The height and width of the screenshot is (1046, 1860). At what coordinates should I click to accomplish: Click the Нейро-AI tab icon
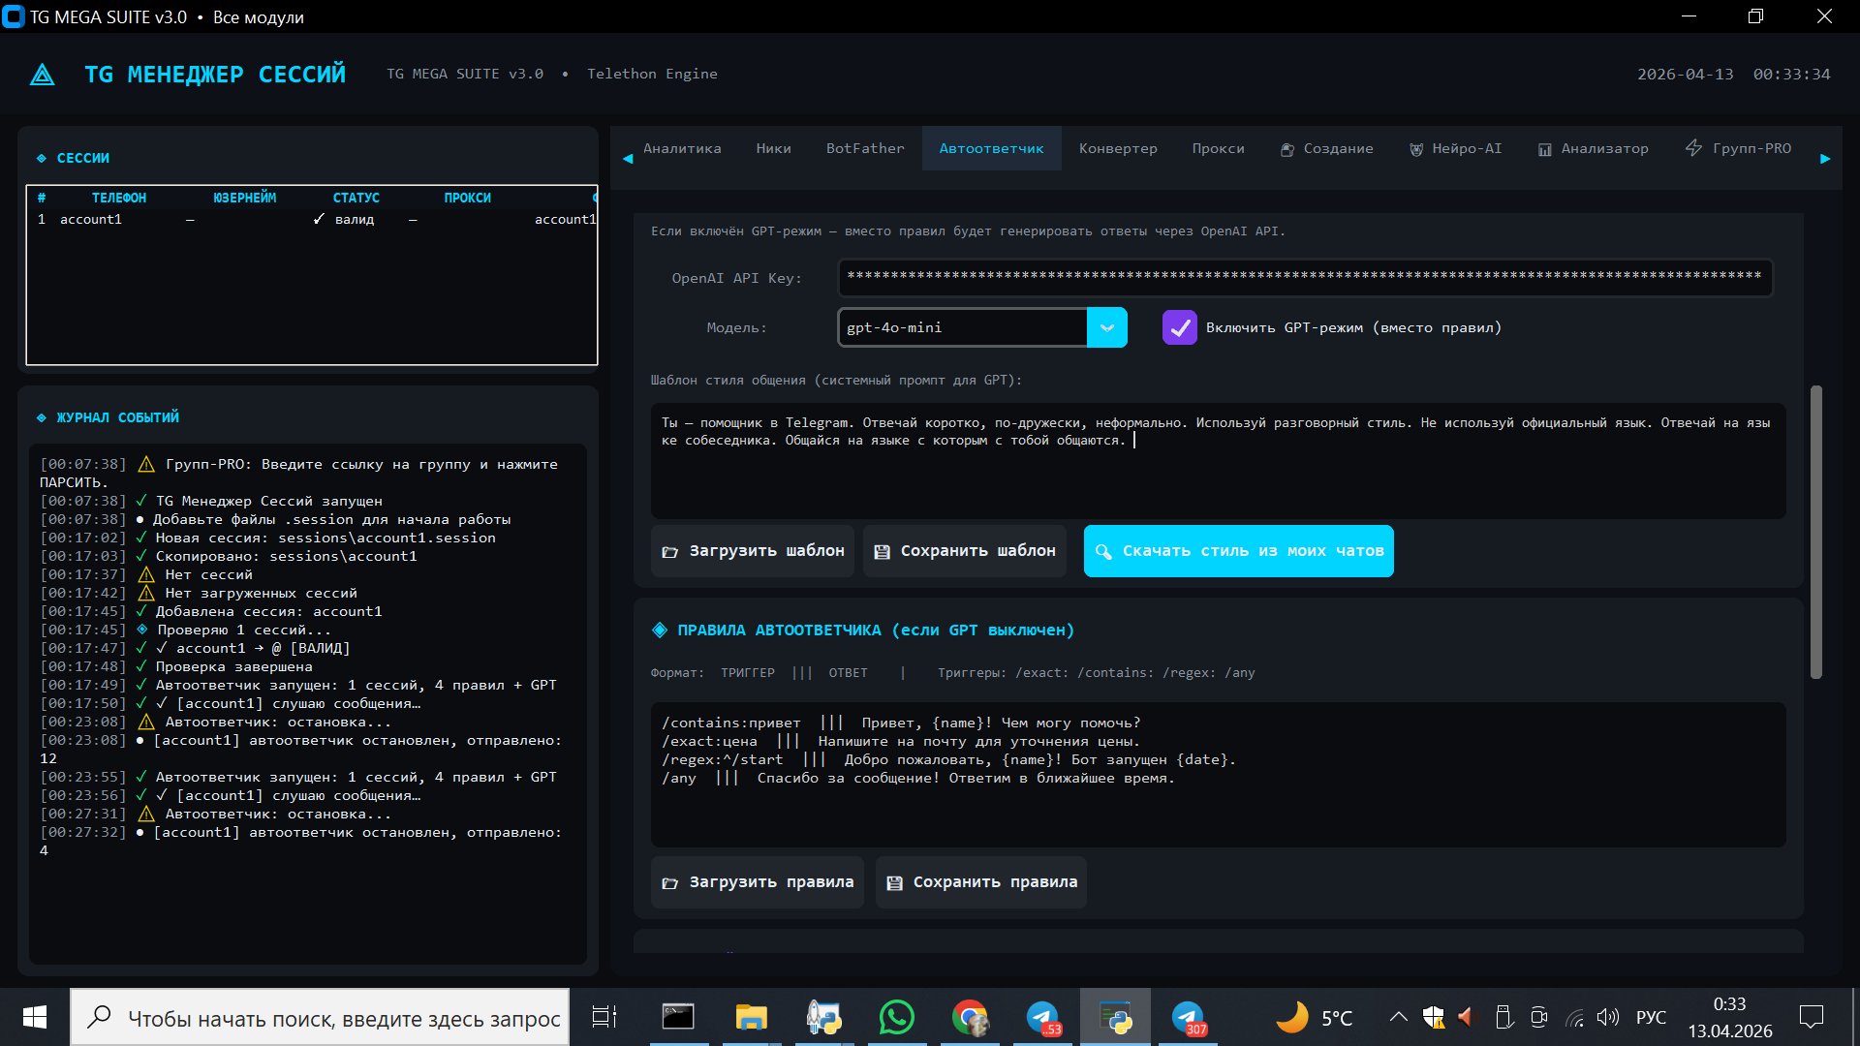[x=1415, y=149]
